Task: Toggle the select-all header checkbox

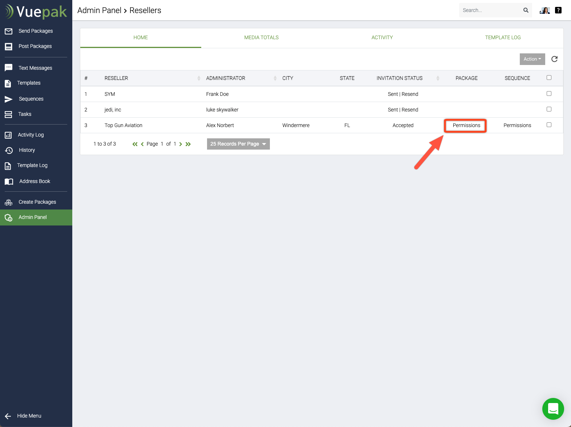Action: pyautogui.click(x=549, y=78)
